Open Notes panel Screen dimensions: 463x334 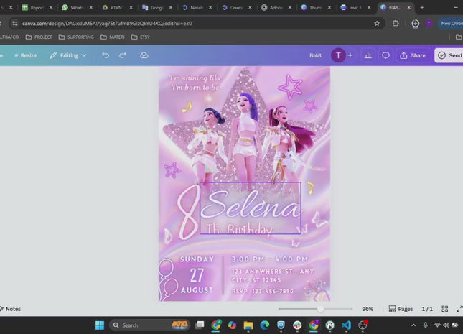[10, 309]
